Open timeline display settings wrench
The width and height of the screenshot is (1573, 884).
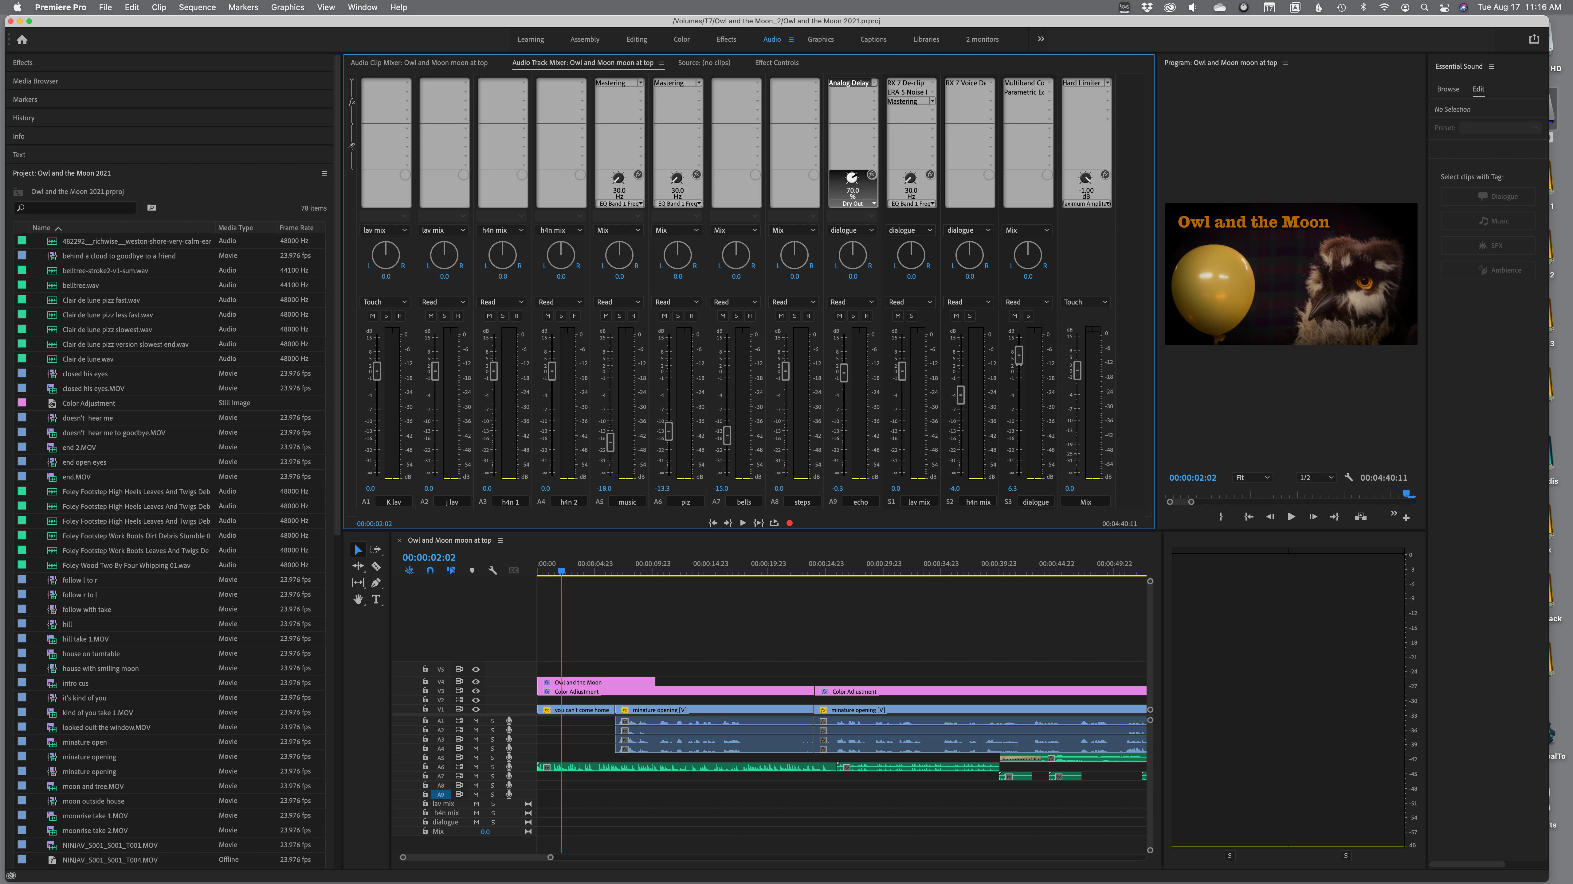(x=492, y=570)
